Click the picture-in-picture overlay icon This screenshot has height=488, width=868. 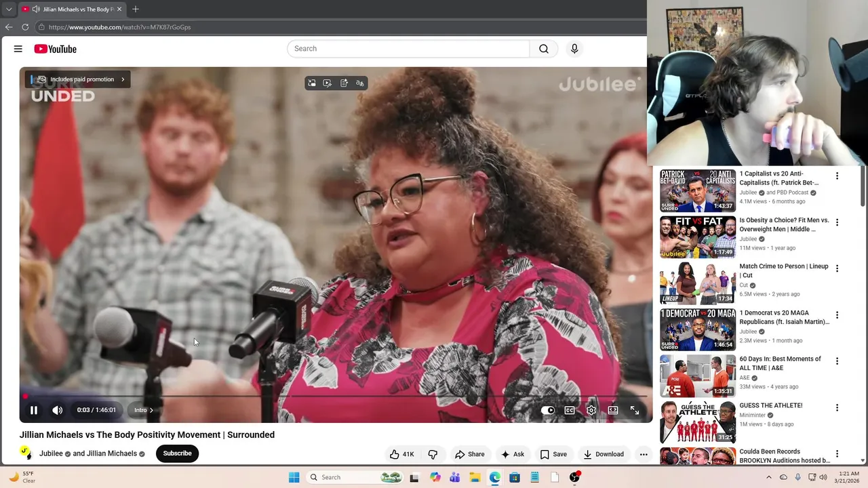pyautogui.click(x=312, y=83)
